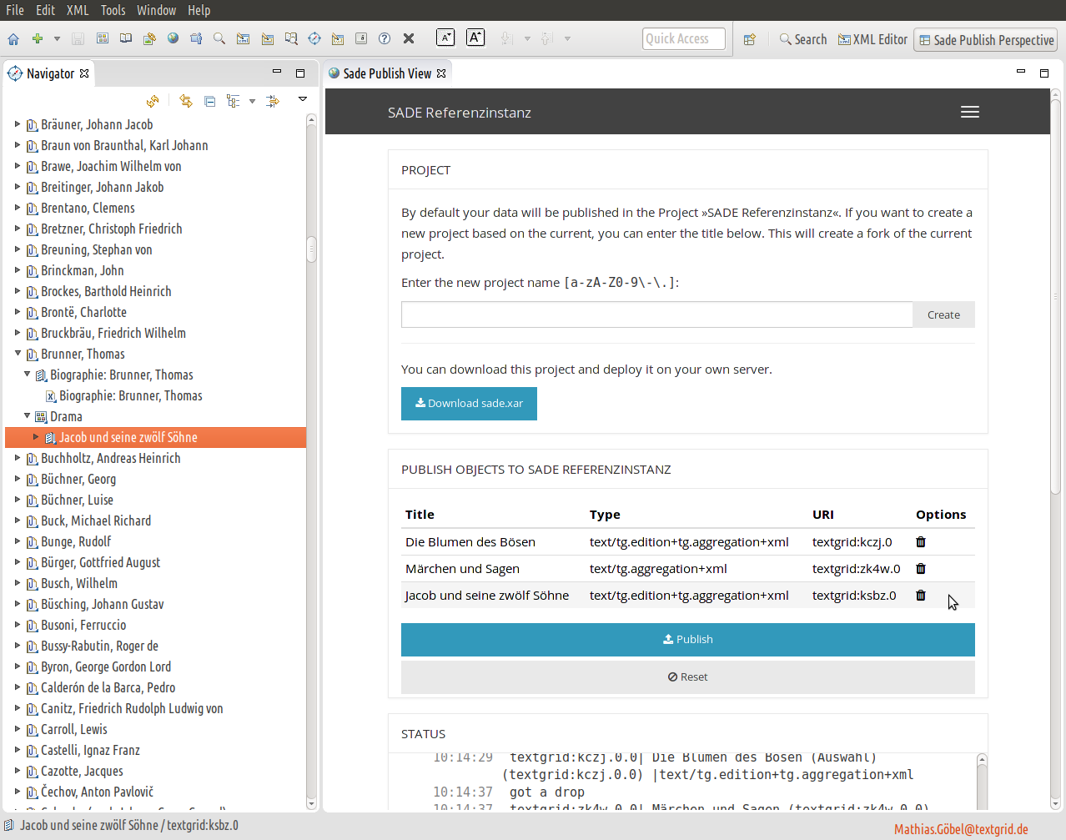Image resolution: width=1066 pixels, height=840 pixels.
Task: Collapse the Drama folder node
Action: pos(28,416)
